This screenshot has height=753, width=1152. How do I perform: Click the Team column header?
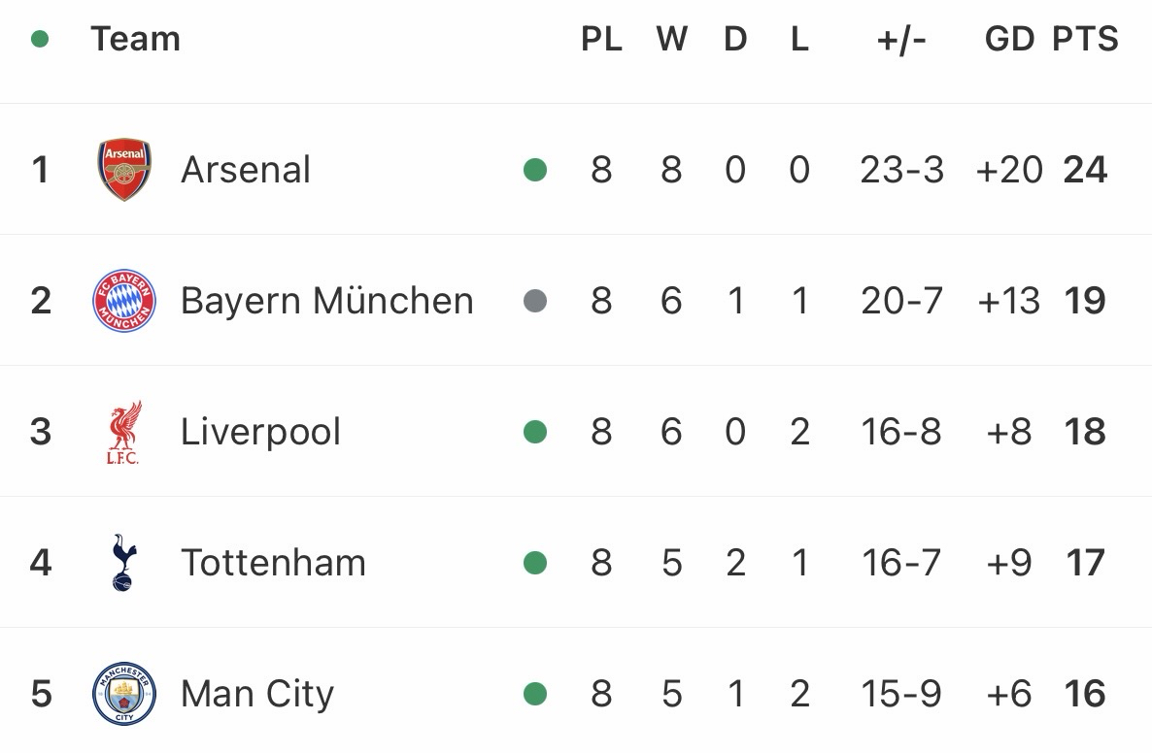tap(135, 40)
